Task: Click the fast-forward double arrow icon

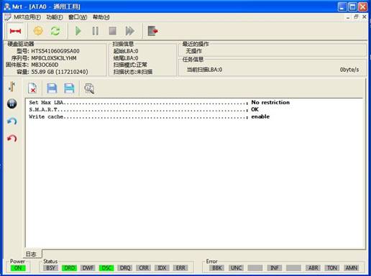Action: (130, 31)
